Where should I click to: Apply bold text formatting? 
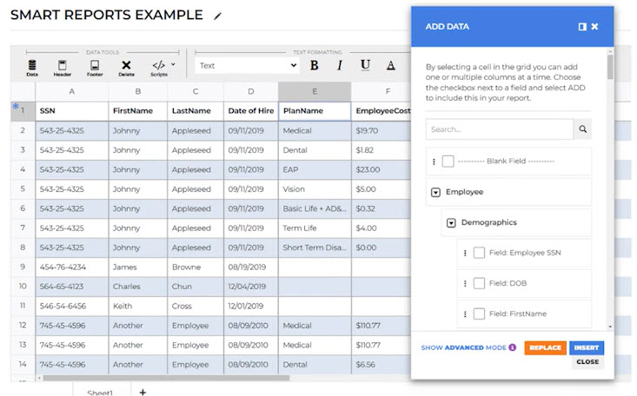(x=314, y=65)
